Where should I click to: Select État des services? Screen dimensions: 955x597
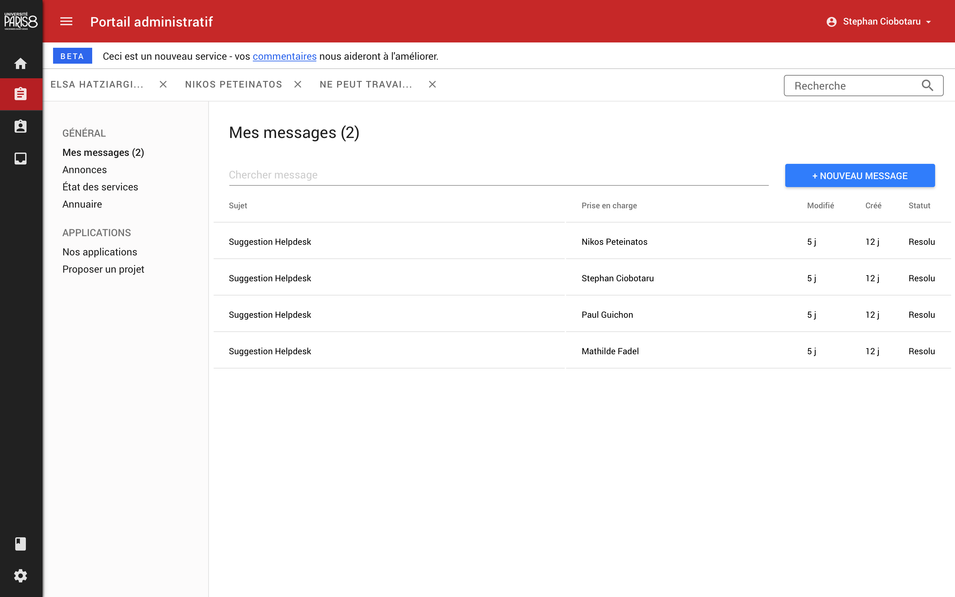click(x=100, y=187)
